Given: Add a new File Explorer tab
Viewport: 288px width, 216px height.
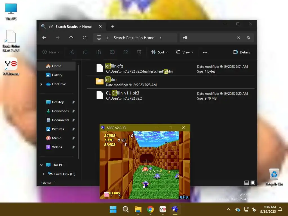Looking at the screenshot, I should (x=112, y=27).
